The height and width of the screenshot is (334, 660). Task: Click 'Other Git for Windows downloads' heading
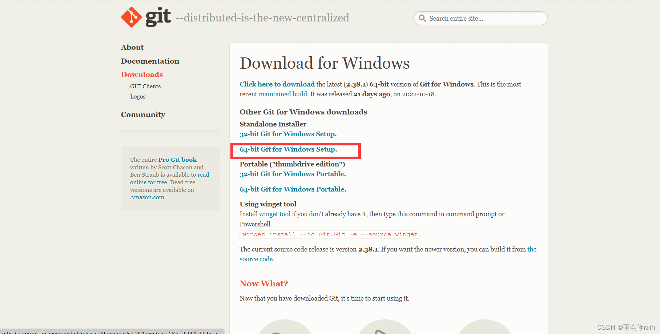(x=303, y=112)
